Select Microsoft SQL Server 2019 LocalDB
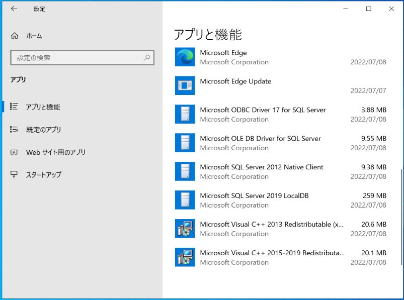404x300 pixels. pos(254,195)
